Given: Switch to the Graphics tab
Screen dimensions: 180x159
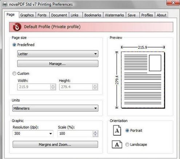Looking at the screenshot, I should click(x=27, y=15).
